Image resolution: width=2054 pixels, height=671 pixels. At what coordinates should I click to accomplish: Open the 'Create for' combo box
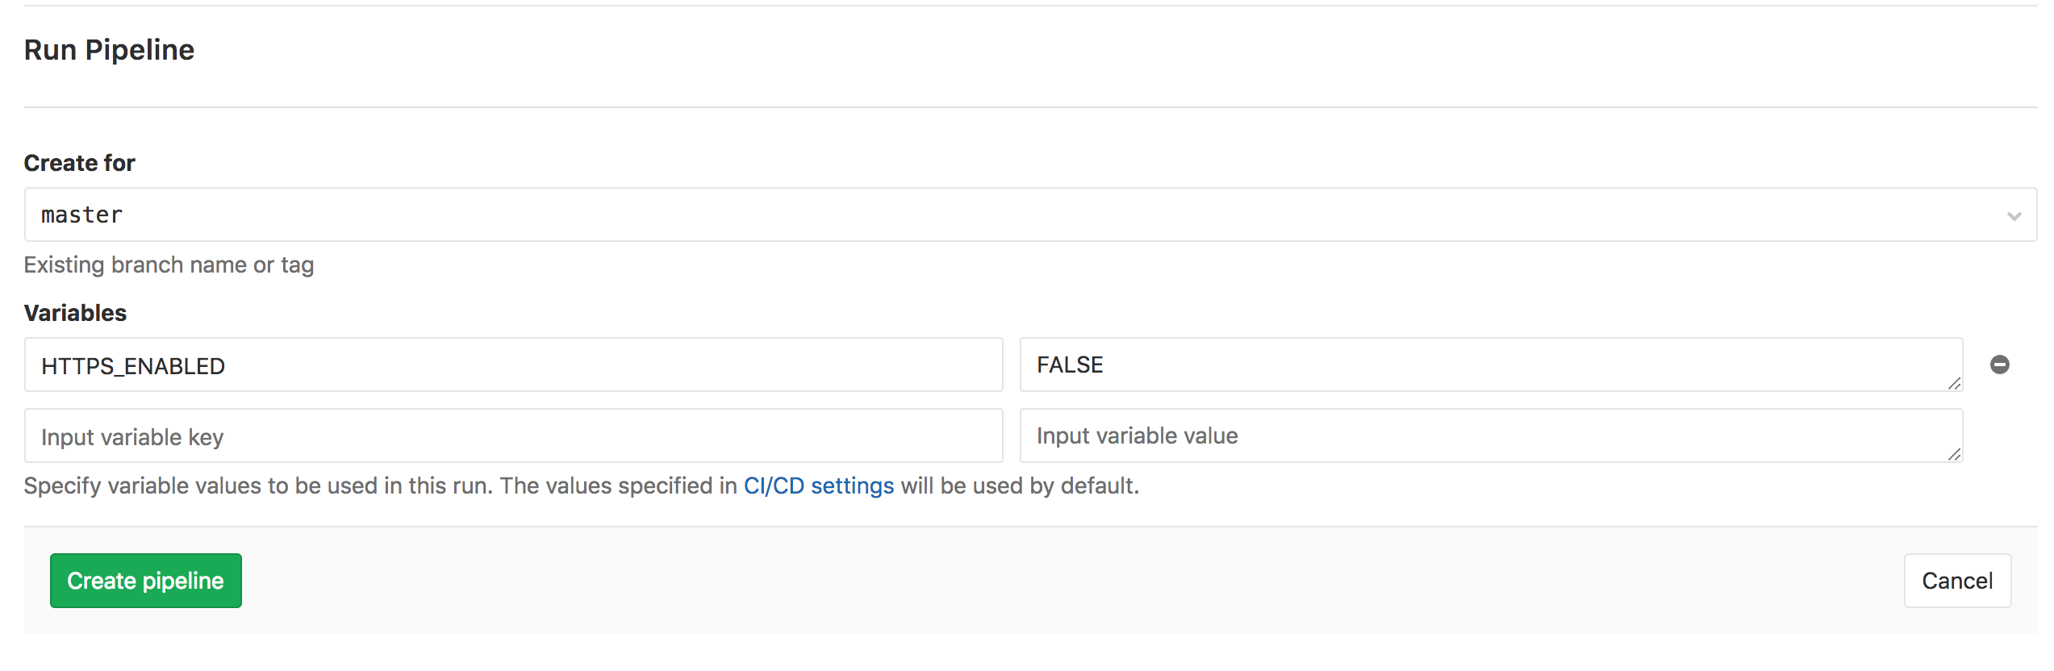tap(1025, 215)
